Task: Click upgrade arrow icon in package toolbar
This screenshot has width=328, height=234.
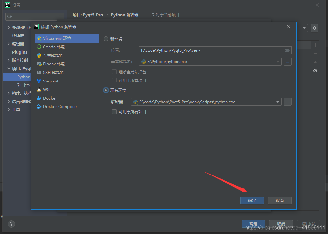Action: click(315, 62)
